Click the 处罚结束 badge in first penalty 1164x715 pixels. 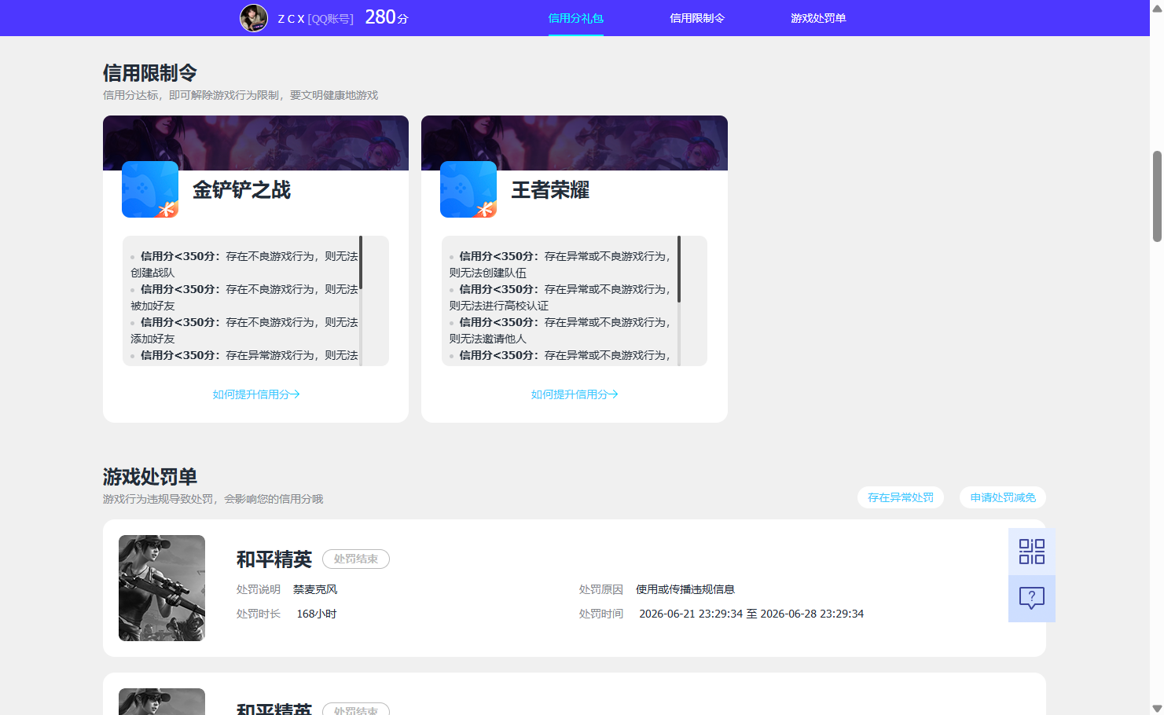pos(356,559)
